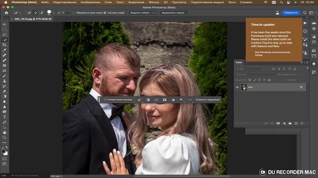
Task: Select the Clone Stamp tool
Action: 4,81
